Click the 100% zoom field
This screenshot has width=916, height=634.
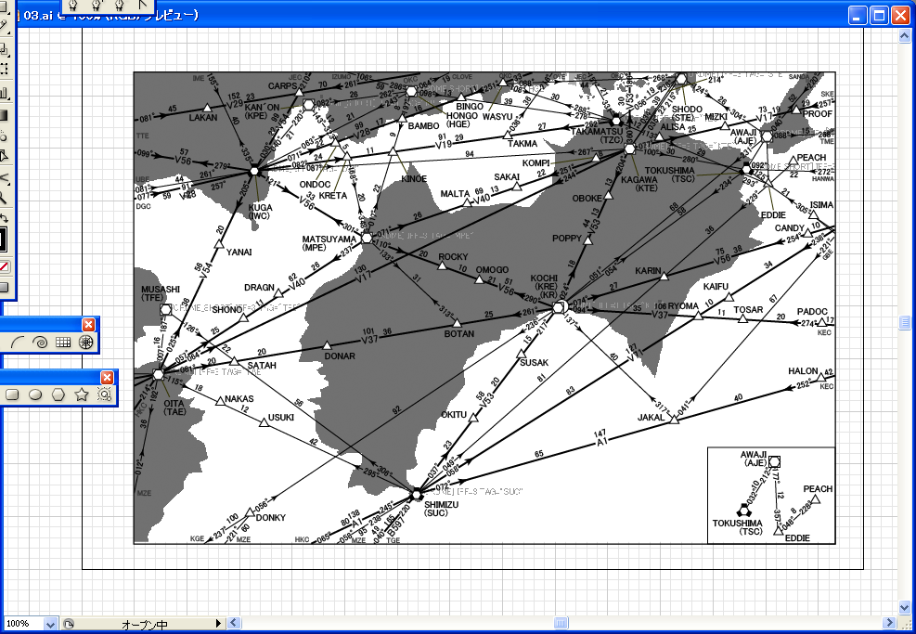22,624
